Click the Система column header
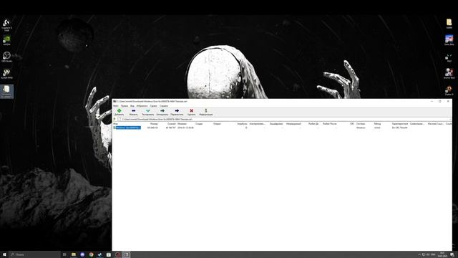458x258 pixels. pos(361,124)
